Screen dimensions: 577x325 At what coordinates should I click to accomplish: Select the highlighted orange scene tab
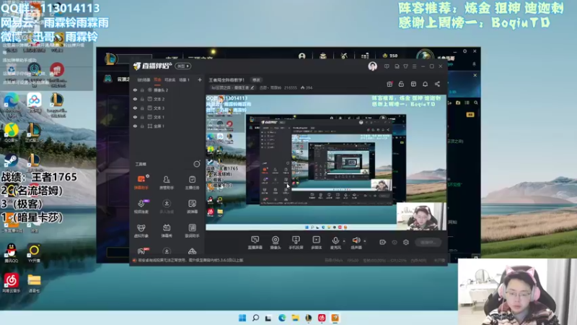tap(157, 79)
